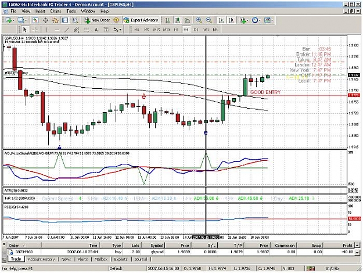Screen dimensions: 363x273
Task: Switch to candlestick chart display
Action: [178, 20]
